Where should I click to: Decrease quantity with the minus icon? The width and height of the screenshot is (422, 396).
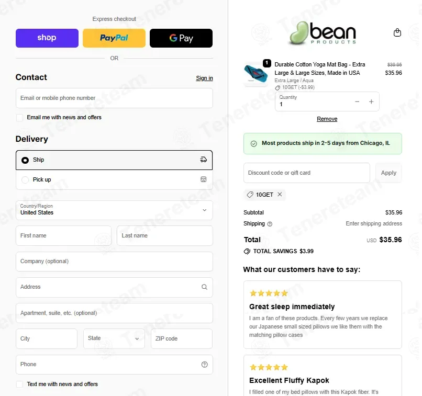point(357,101)
